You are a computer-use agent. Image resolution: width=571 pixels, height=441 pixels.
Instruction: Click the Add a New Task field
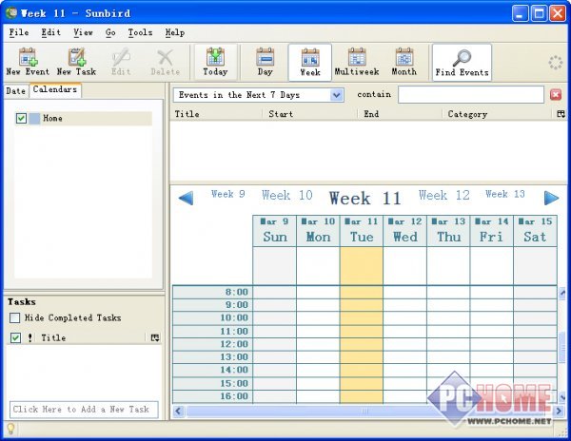tap(84, 410)
